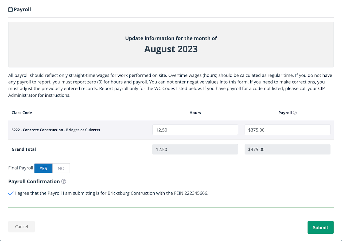Click the Payroll amount field for code 5222
Screen dimensions: 342x241
point(287,130)
